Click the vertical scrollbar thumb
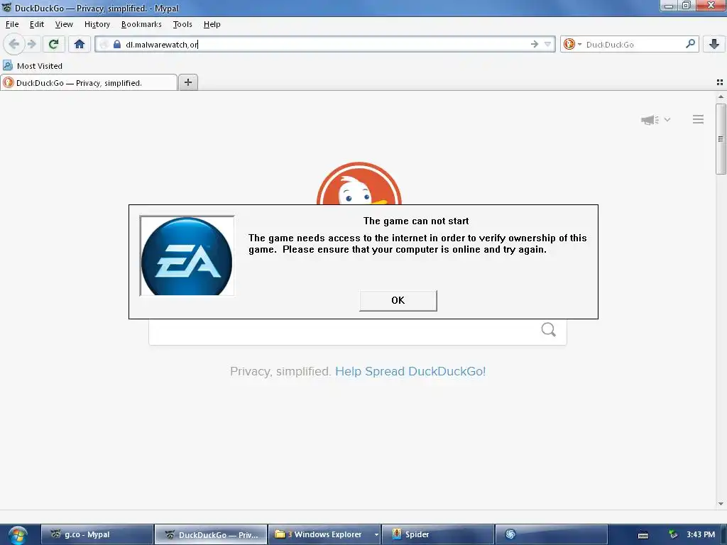The height and width of the screenshot is (545, 727). click(721, 139)
